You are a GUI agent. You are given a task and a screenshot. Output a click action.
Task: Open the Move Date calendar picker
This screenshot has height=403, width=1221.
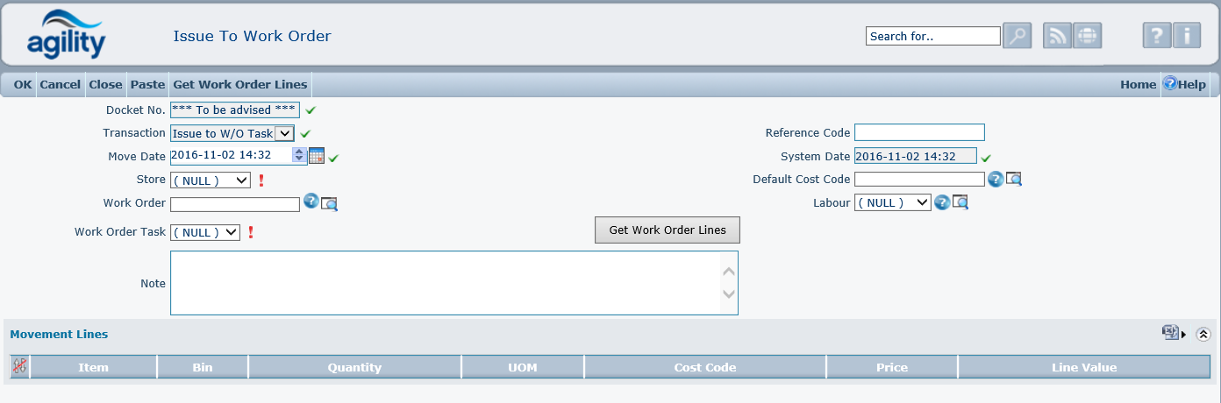click(x=317, y=156)
